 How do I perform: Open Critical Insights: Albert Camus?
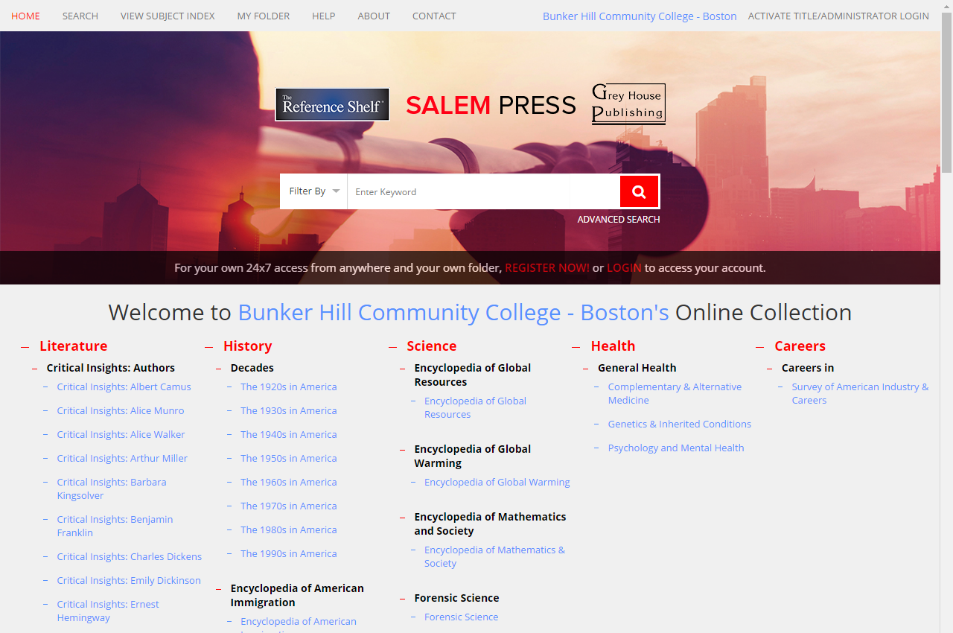pos(124,387)
